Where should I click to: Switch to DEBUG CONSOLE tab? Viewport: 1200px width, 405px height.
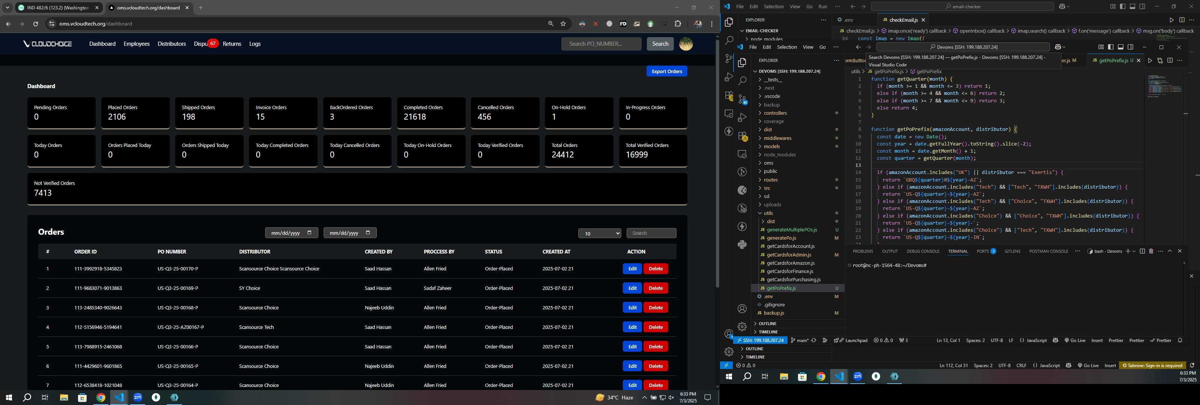(923, 251)
